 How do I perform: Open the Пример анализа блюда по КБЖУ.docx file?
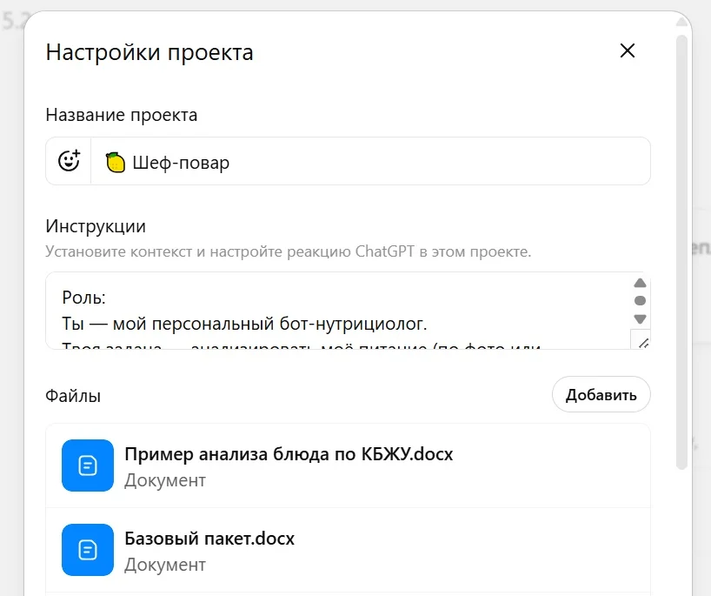point(289,454)
